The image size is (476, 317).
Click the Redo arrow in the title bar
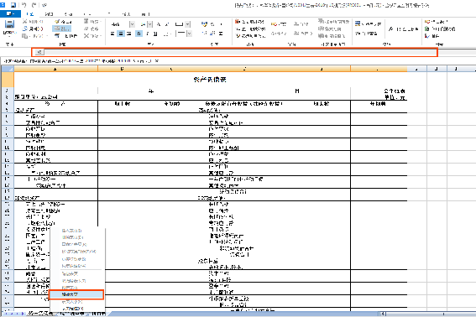point(34,5)
